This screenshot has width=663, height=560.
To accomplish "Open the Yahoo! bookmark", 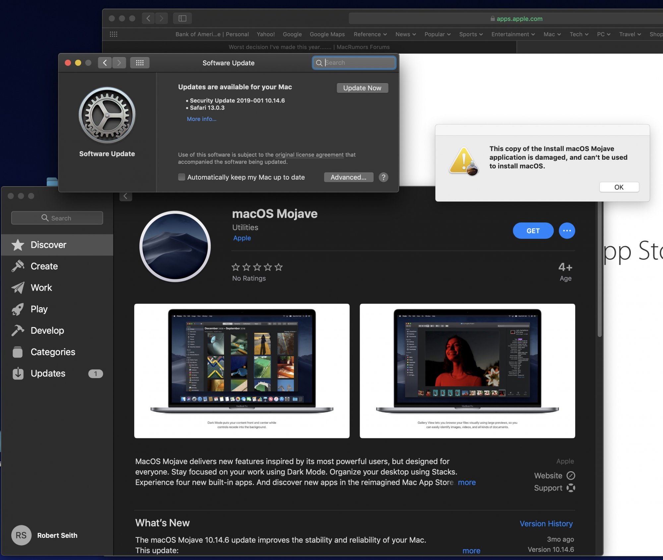I will coord(266,34).
